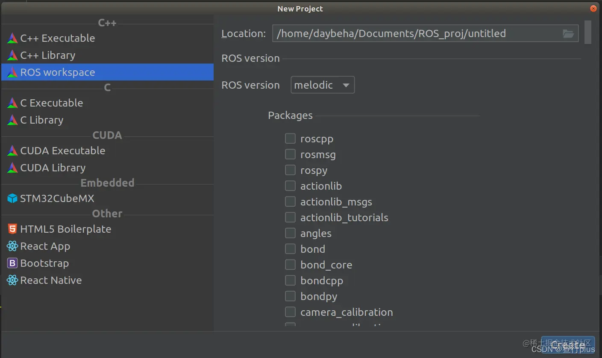Toggle the camera_calibration package checkbox
The width and height of the screenshot is (602, 358).
290,312
